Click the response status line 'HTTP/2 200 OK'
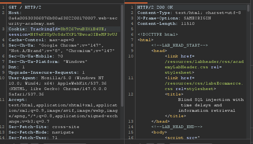253x144 pixels. pos(155,7)
